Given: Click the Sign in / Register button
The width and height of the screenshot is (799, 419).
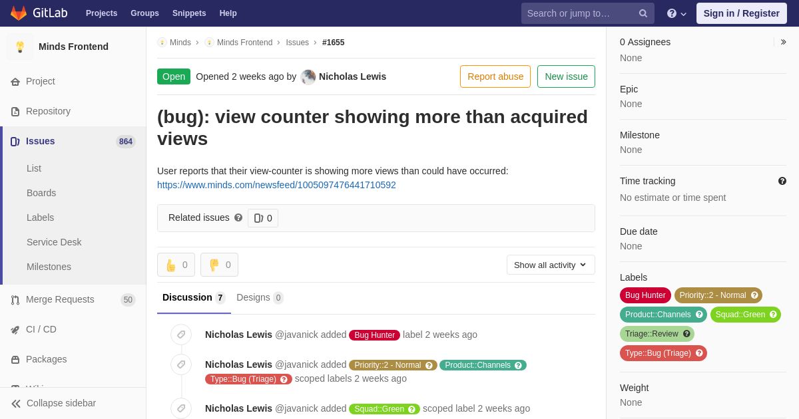Looking at the screenshot, I should [x=741, y=13].
